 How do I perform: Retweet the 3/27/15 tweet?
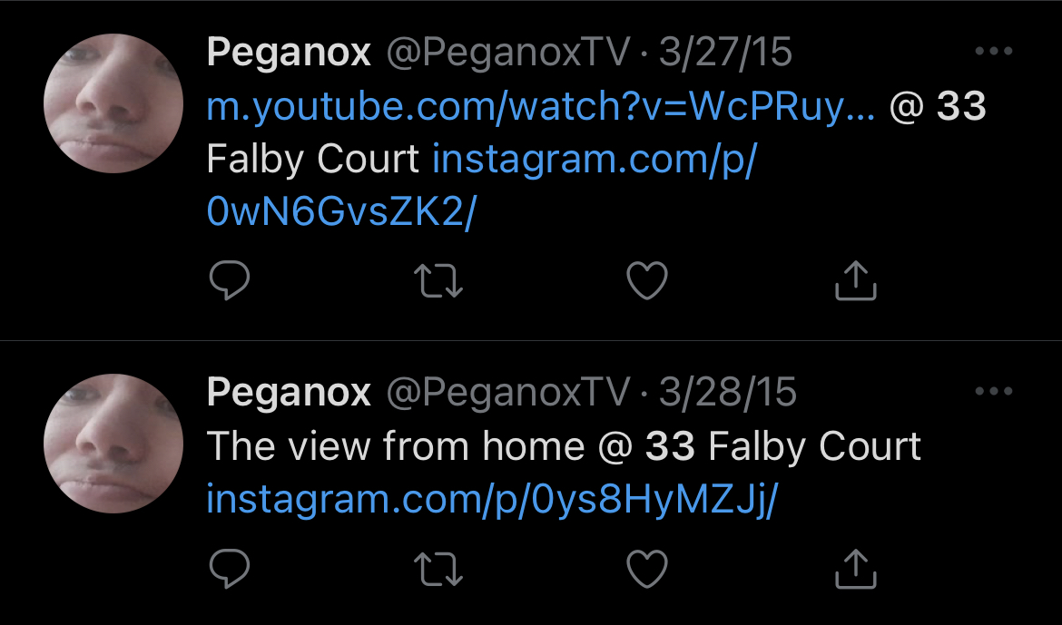438,281
